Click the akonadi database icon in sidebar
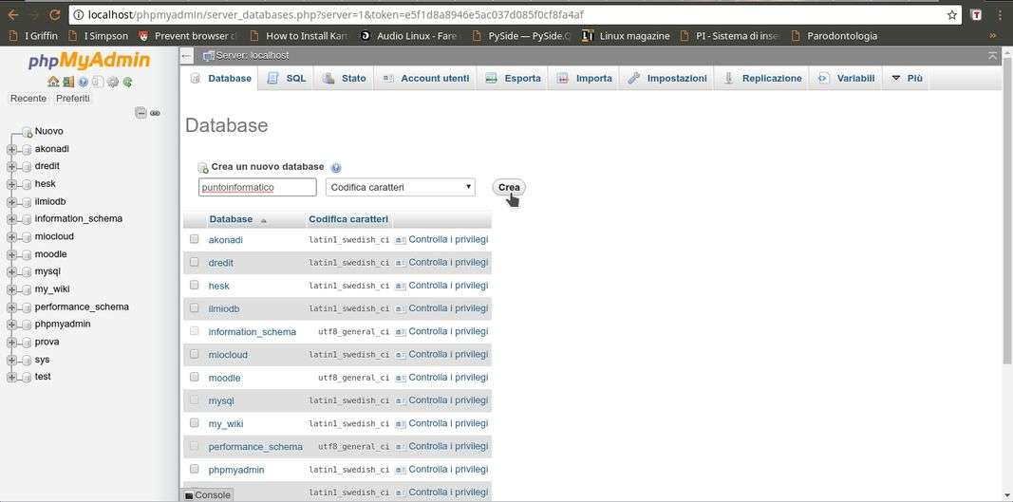Image resolution: width=1013 pixels, height=502 pixels. 27,149
